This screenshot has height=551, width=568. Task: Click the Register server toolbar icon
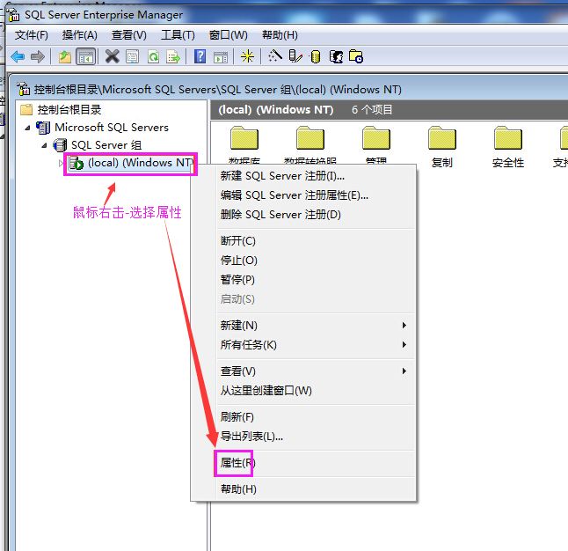(x=295, y=56)
